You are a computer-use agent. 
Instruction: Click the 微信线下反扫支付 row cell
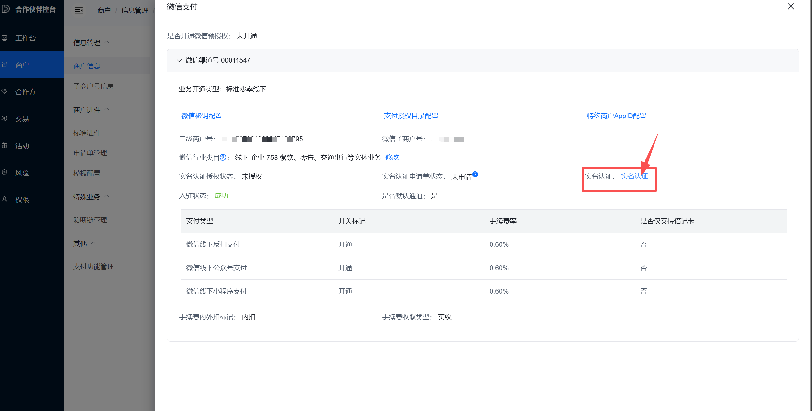tap(213, 244)
